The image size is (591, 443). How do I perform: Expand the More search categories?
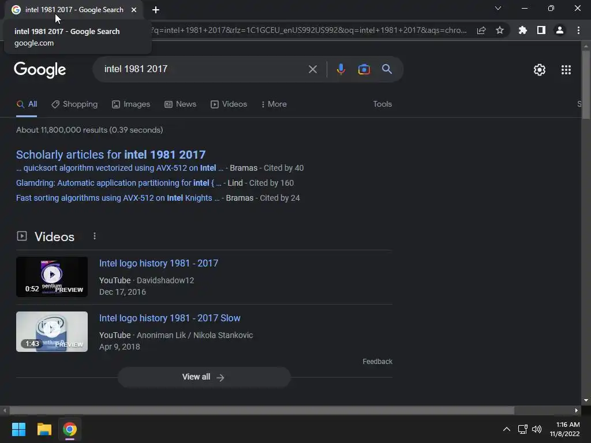(274, 104)
